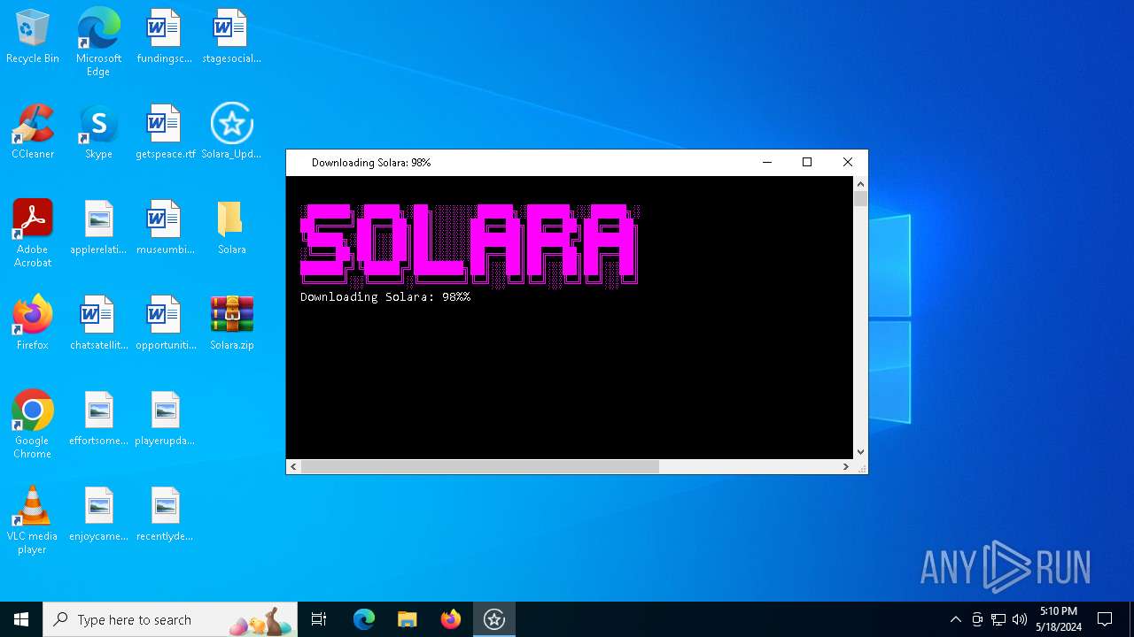This screenshot has width=1134, height=637.
Task: Select the museumbi... Word document icon
Action: [x=166, y=228]
